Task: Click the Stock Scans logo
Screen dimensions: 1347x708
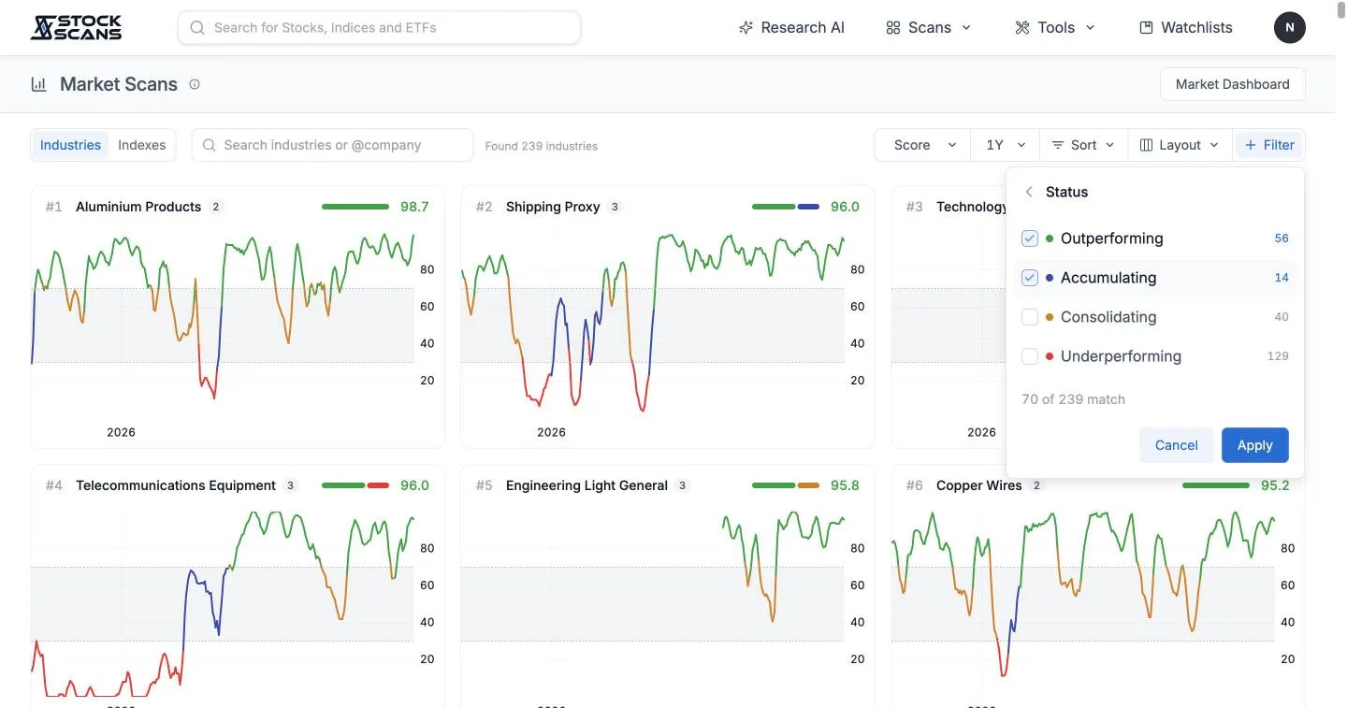Action: [76, 28]
